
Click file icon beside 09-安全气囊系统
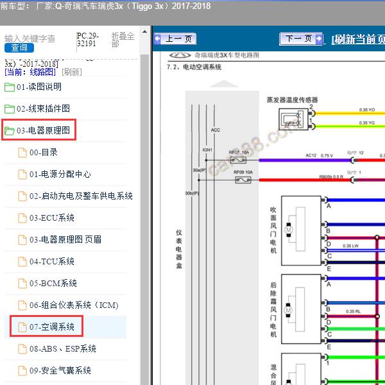(22, 370)
